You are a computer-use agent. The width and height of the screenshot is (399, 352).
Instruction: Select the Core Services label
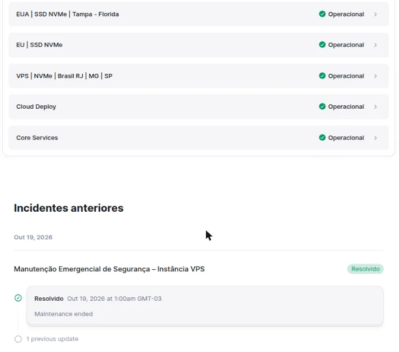pos(37,137)
